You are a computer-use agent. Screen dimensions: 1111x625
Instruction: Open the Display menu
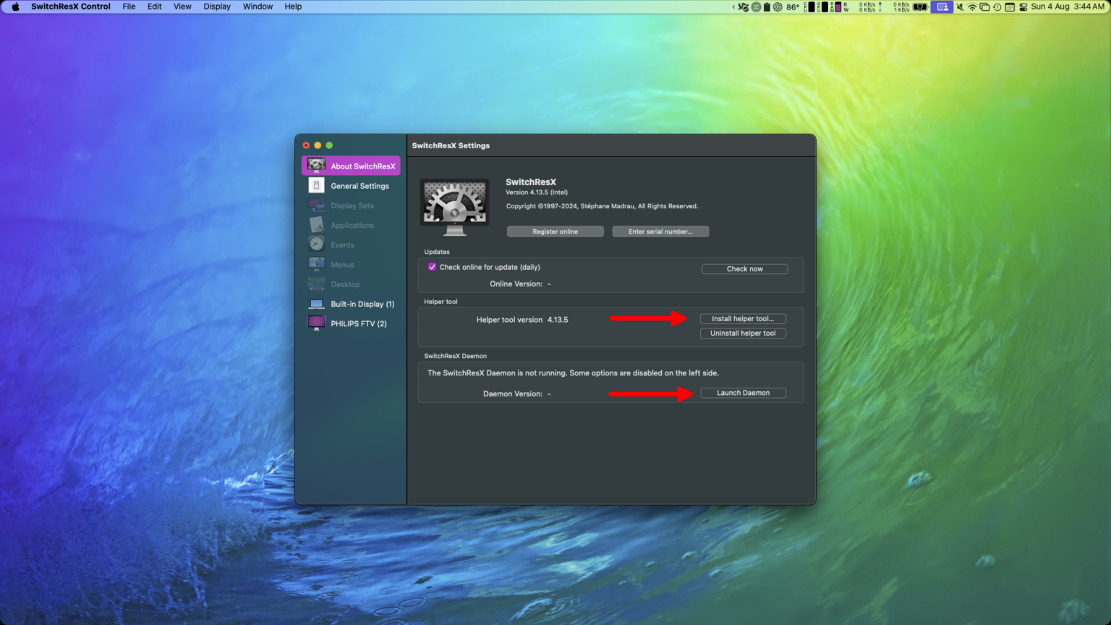pyautogui.click(x=216, y=7)
